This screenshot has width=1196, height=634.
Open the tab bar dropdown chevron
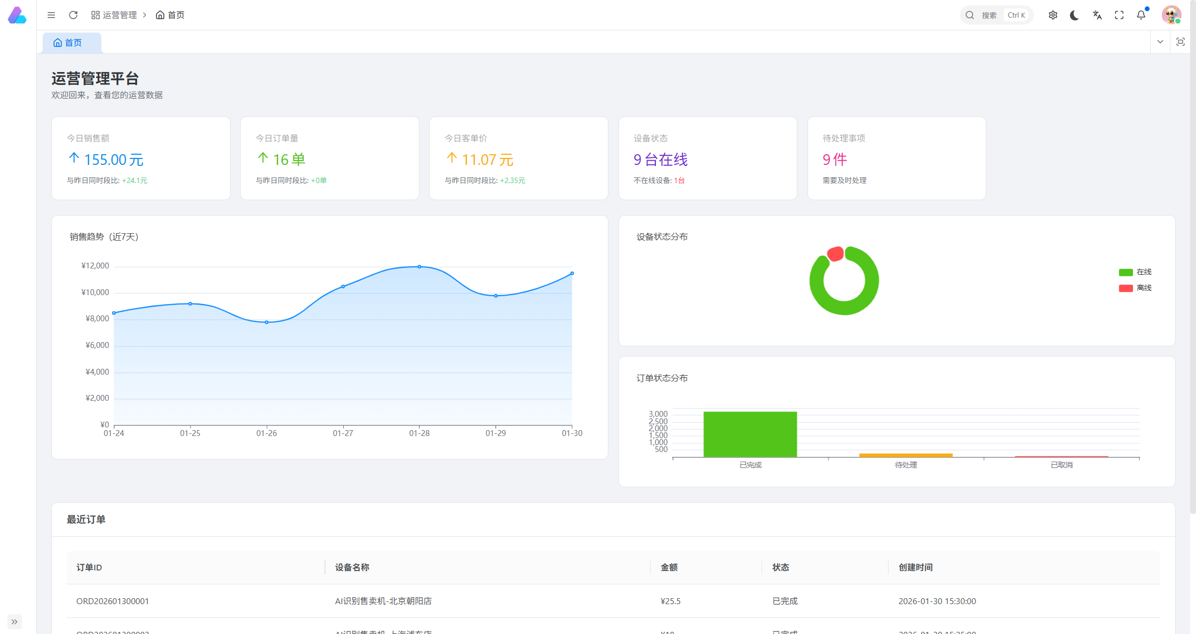tap(1160, 42)
